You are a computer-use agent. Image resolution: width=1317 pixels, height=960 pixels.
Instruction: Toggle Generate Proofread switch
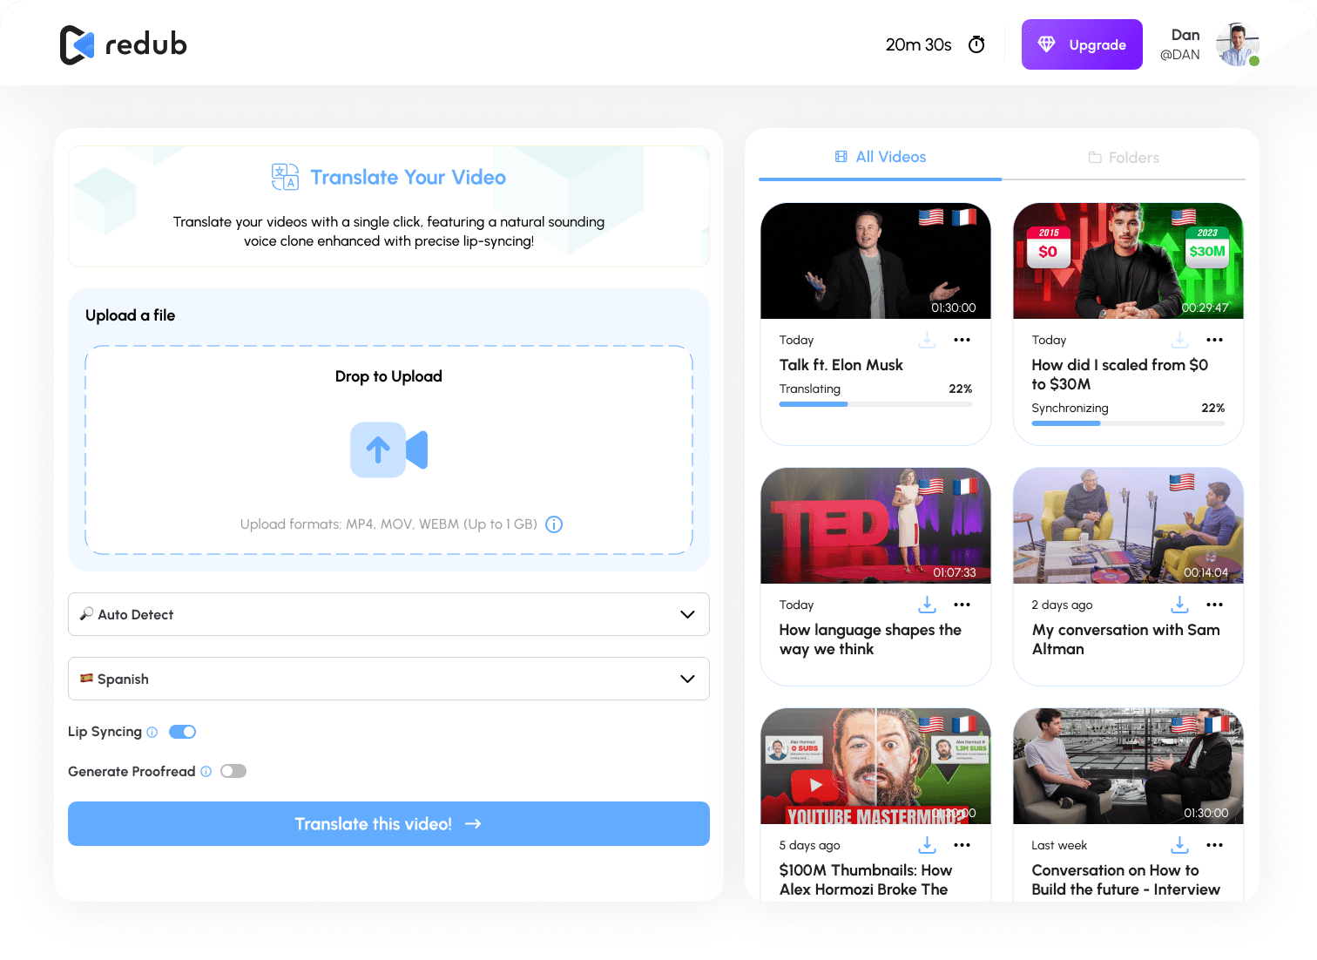233,771
